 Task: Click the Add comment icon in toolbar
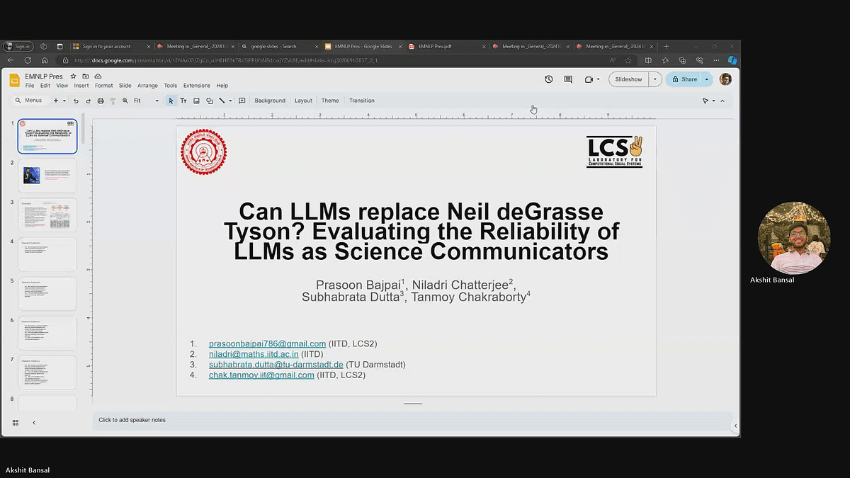click(242, 101)
